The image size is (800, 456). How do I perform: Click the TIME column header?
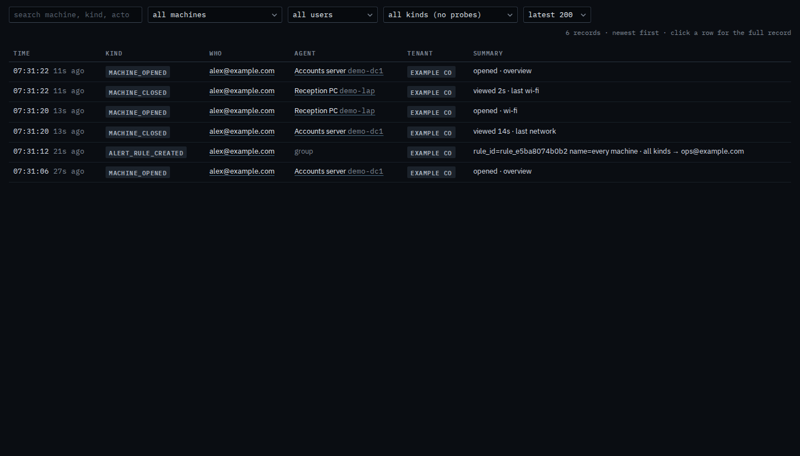pyautogui.click(x=22, y=53)
